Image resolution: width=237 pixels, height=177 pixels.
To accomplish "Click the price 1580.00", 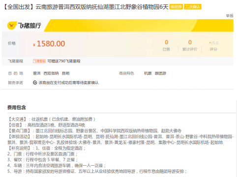I will (51, 44).
